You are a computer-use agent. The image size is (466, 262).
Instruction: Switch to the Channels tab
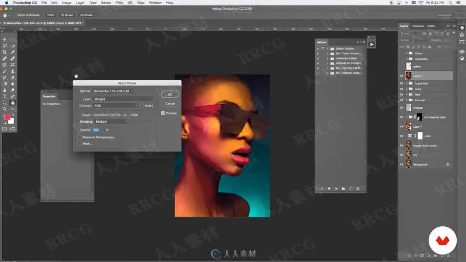(418, 26)
